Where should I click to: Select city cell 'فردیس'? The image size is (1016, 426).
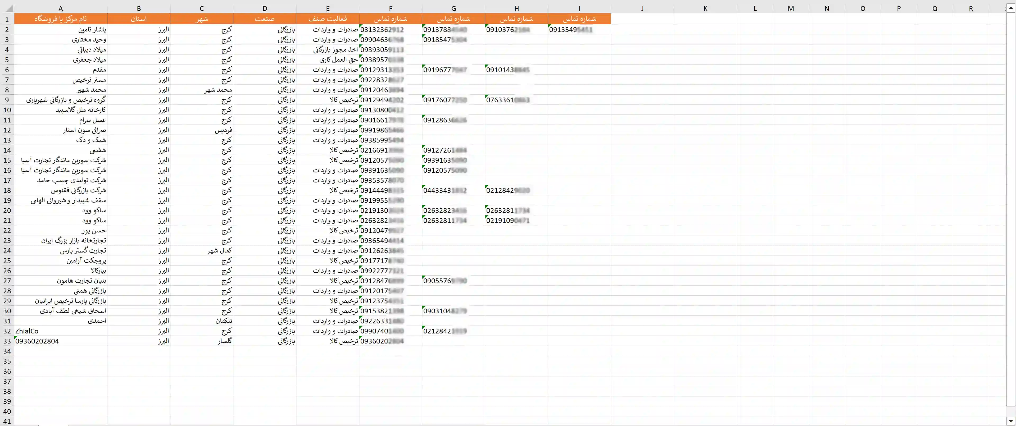[202, 130]
